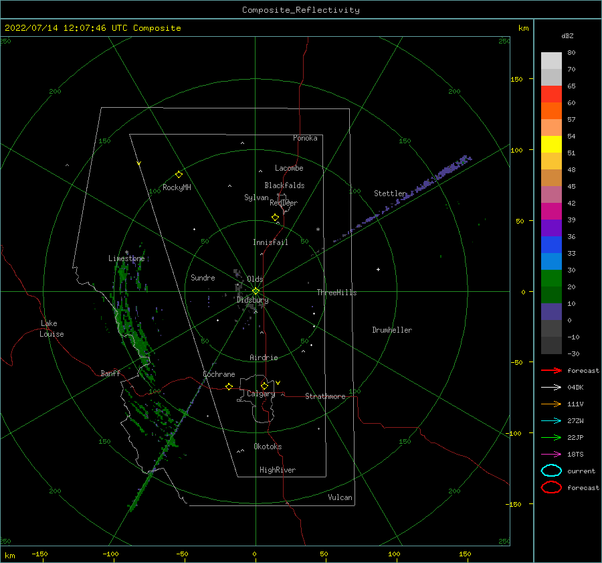
Task: Click the yellow diamond marker near RockyMH
Action: pyautogui.click(x=179, y=175)
